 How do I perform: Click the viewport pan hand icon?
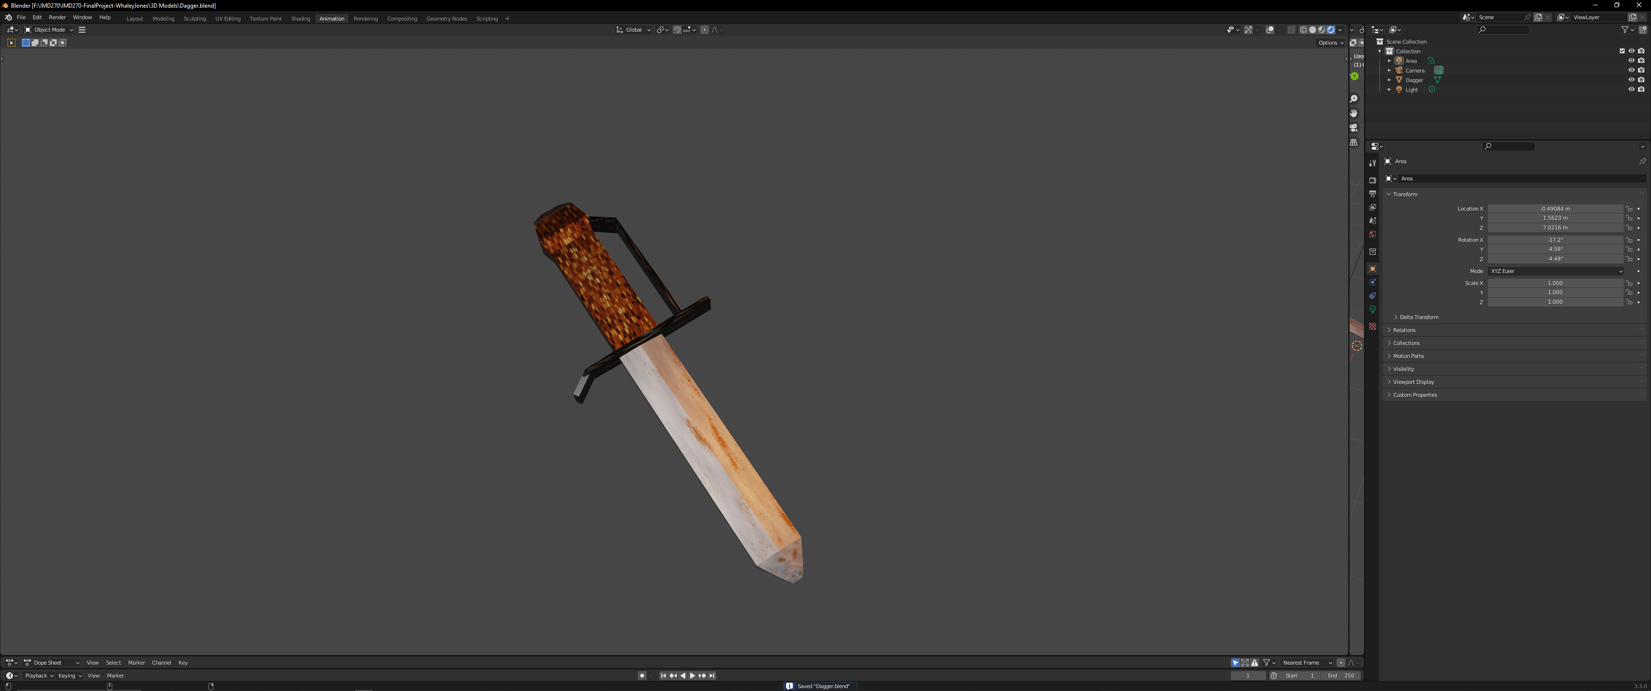[x=1353, y=113]
